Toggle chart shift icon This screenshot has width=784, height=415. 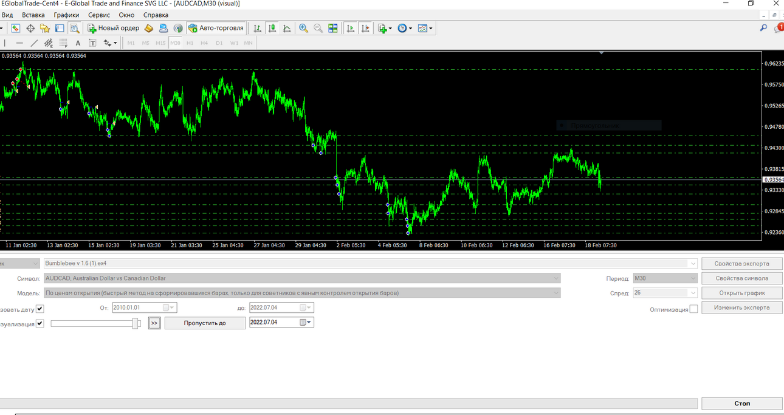pyautogui.click(x=365, y=28)
